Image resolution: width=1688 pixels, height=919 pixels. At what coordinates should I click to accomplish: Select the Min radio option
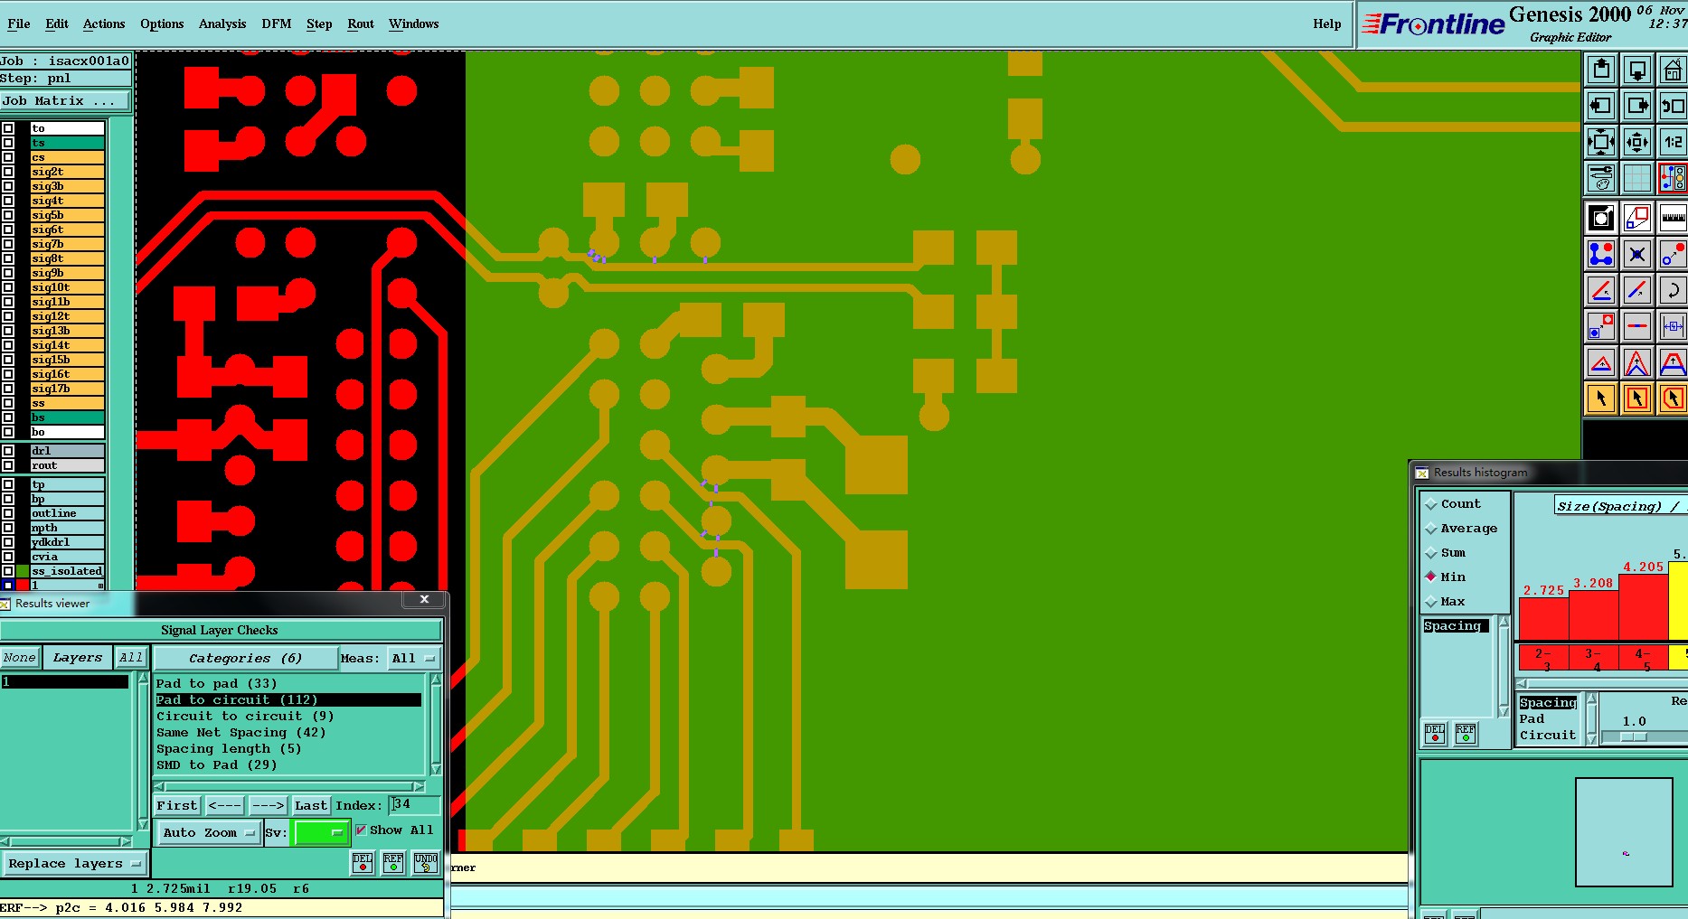[1431, 577]
